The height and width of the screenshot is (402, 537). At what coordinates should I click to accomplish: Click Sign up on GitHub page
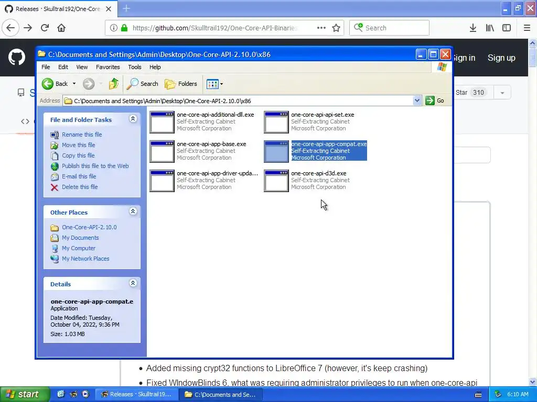click(x=501, y=58)
